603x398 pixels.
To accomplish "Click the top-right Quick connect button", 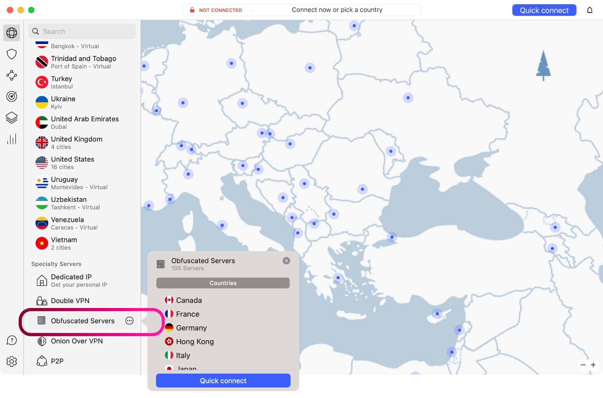I will click(x=544, y=10).
